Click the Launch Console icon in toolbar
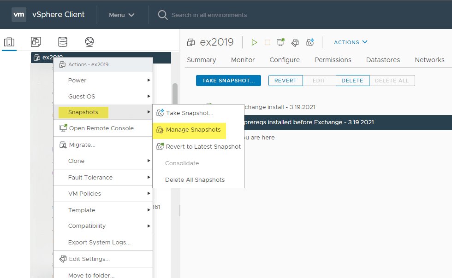The image size is (452, 278). pos(280,42)
